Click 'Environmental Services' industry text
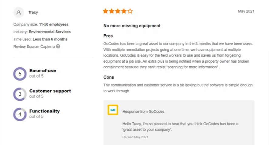 [x=49, y=32]
